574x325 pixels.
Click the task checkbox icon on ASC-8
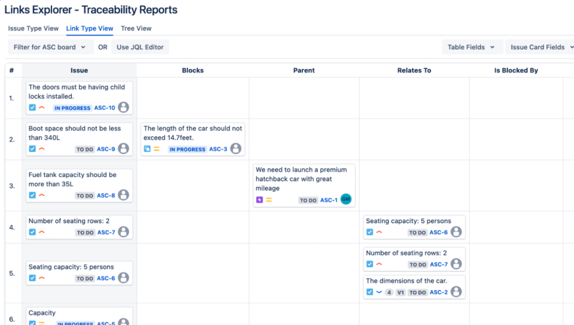coord(32,195)
